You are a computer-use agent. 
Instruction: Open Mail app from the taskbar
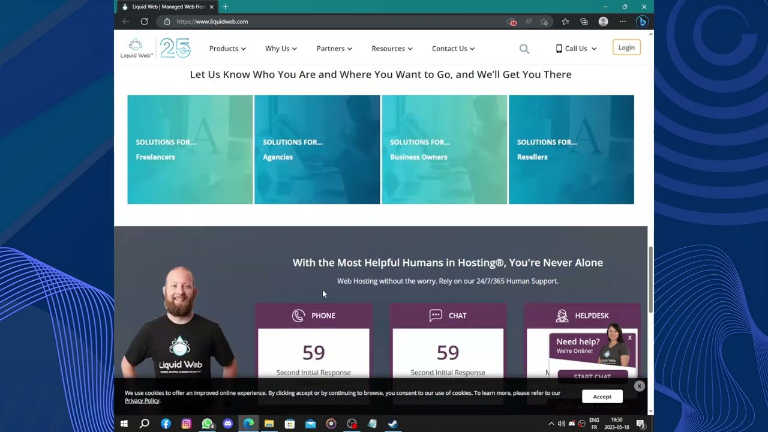tap(310, 424)
